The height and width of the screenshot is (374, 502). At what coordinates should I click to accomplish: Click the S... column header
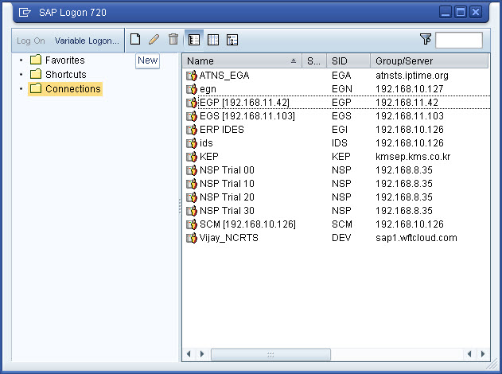click(x=313, y=60)
